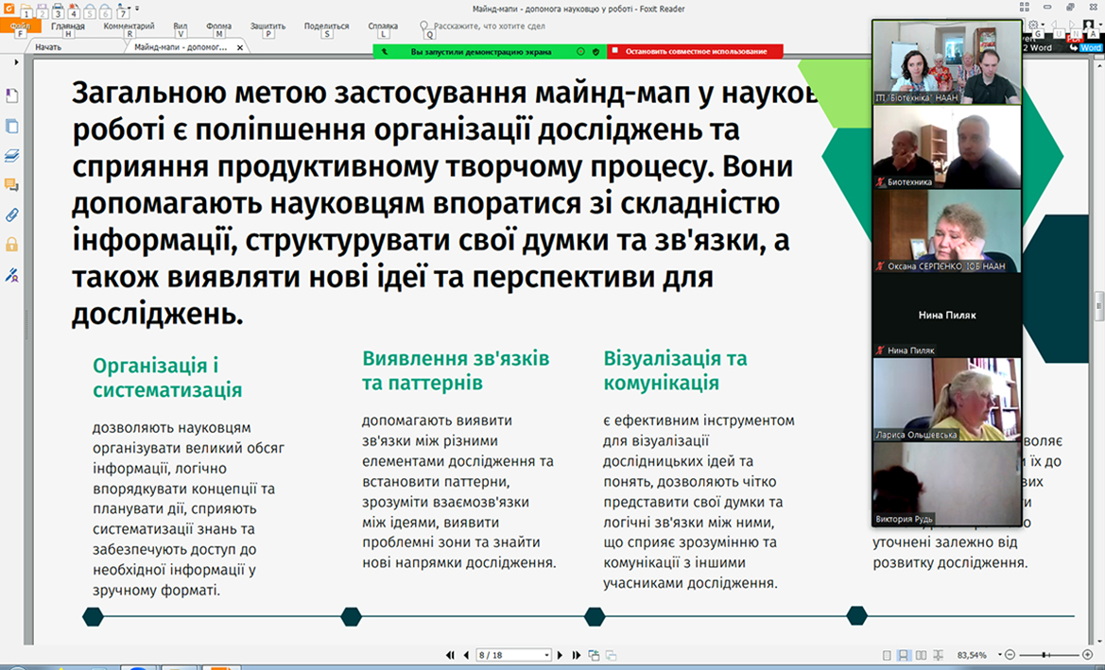Go to the next page
This screenshot has width=1105, height=670.
click(x=561, y=655)
